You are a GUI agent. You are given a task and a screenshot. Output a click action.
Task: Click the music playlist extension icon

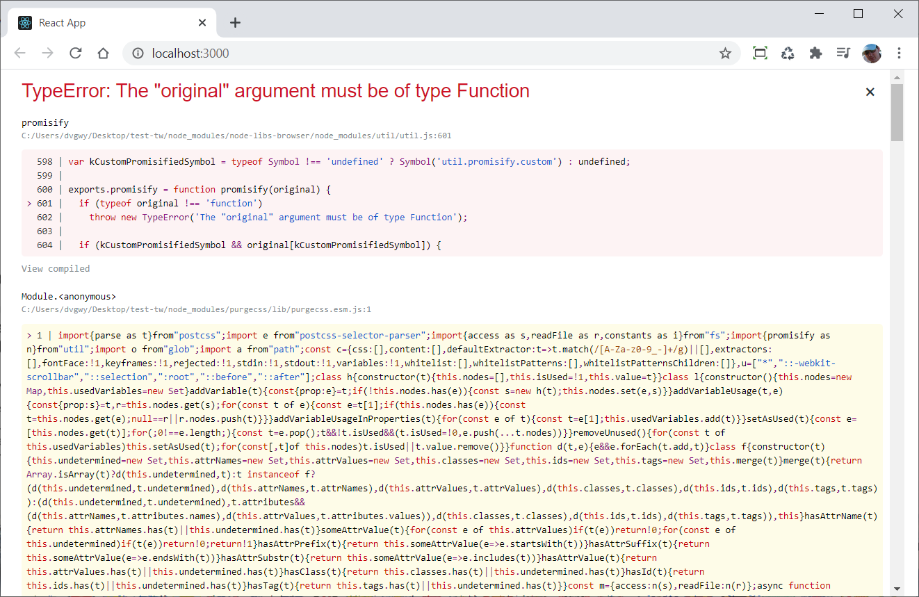click(x=843, y=53)
